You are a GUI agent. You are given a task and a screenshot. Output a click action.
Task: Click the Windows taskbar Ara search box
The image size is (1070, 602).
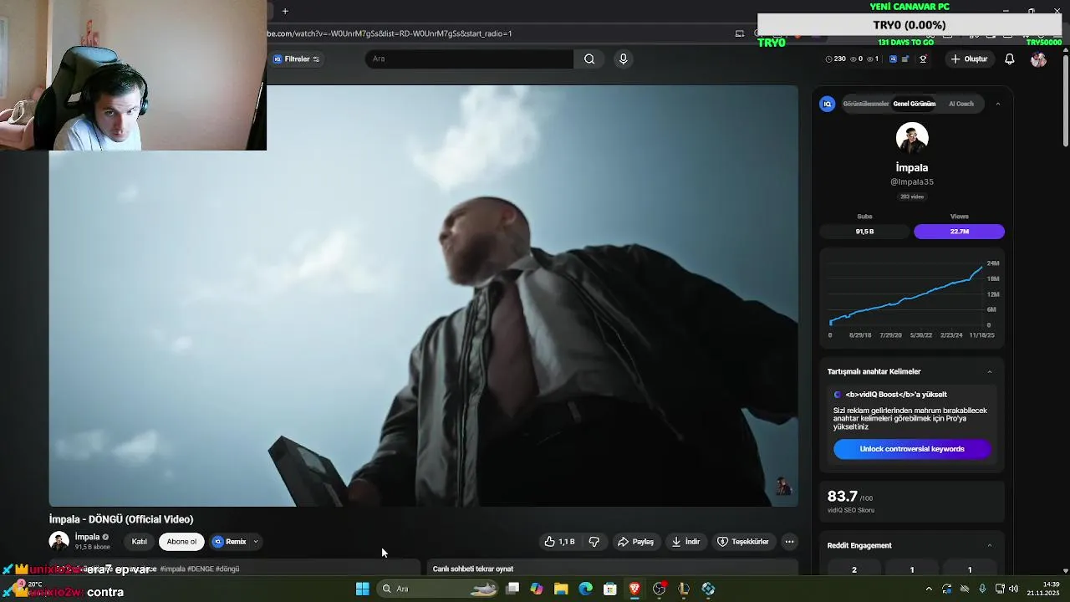coord(438,589)
